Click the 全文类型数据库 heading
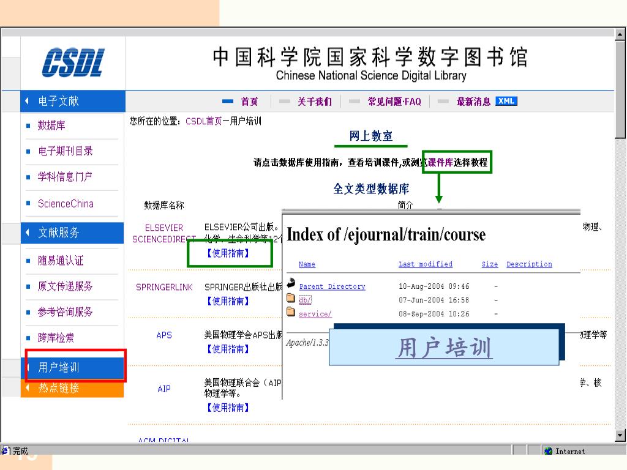 click(x=371, y=188)
